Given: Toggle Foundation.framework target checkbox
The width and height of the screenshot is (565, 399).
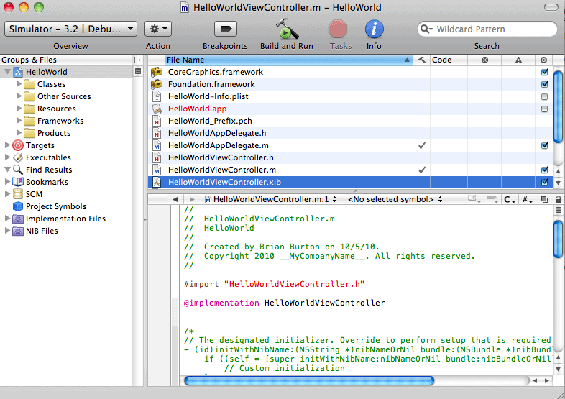Looking at the screenshot, I should tap(544, 84).
